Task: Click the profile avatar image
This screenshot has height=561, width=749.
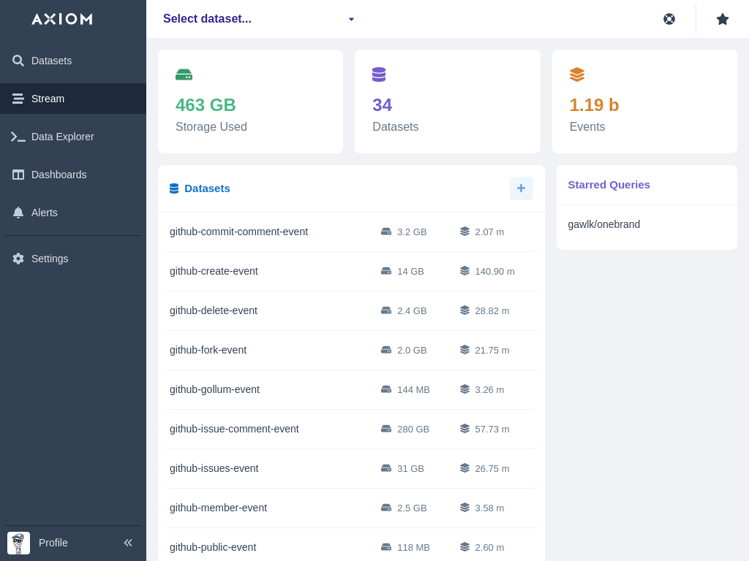Action: pos(18,543)
